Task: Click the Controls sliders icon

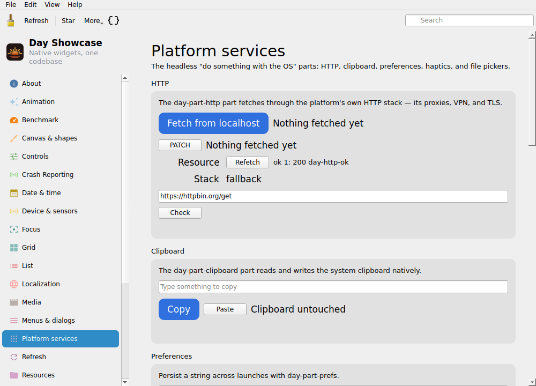Action: [14, 156]
